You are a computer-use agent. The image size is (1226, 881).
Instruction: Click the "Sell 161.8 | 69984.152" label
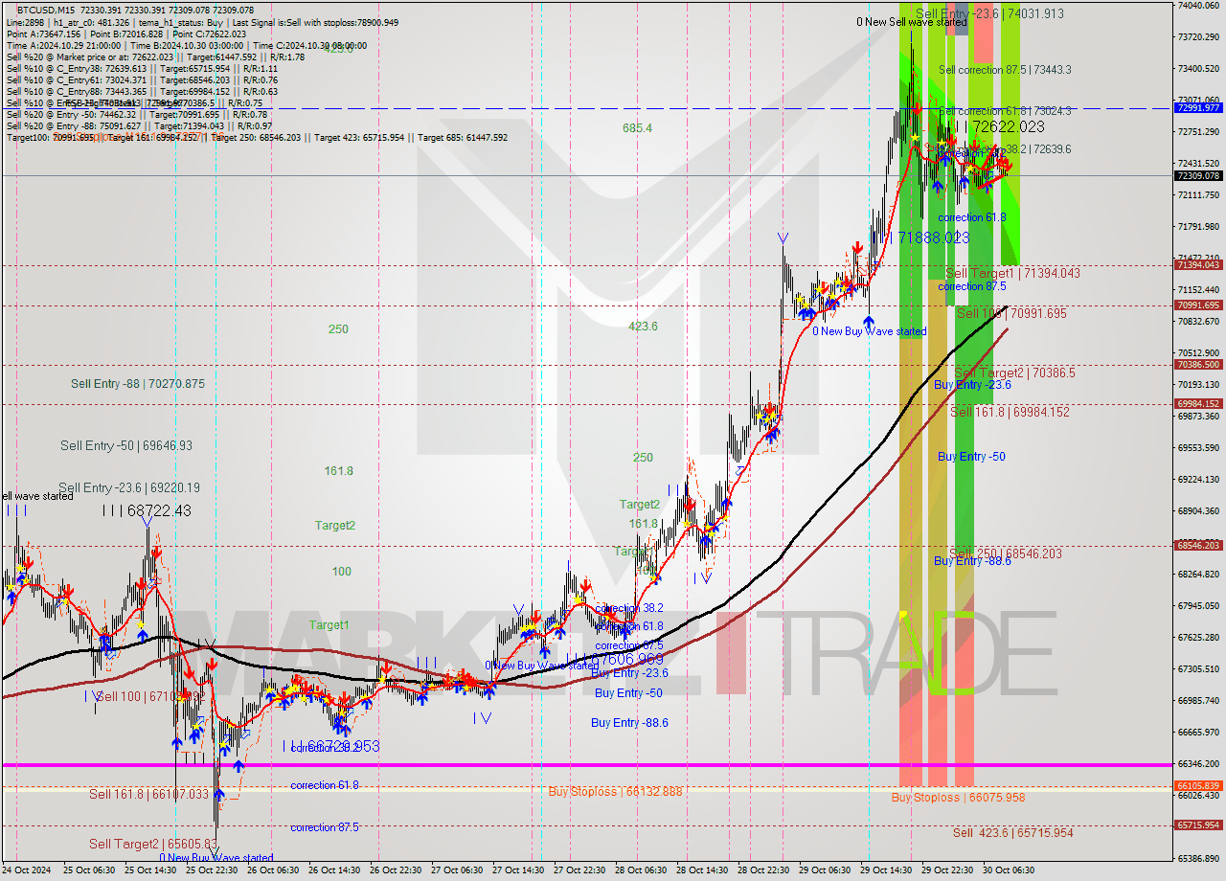click(1010, 412)
